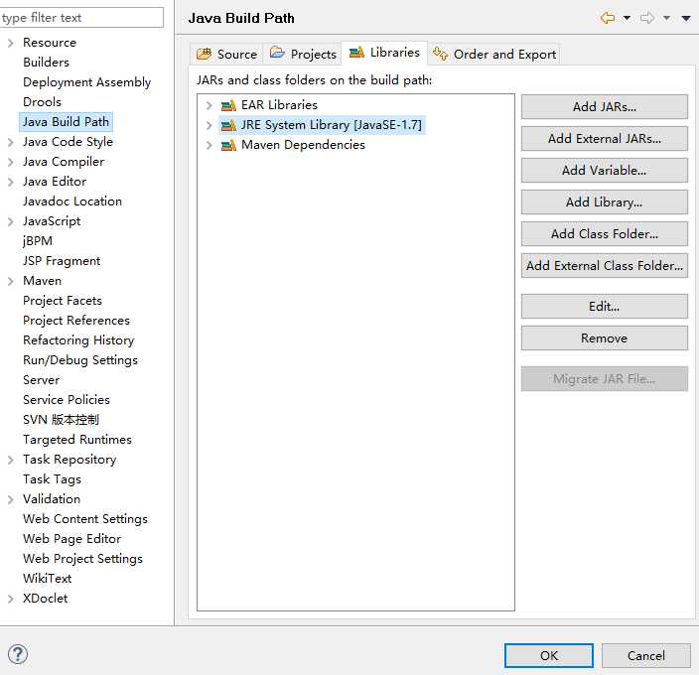Select Maven Dependencies in the list
699x675 pixels.
tap(303, 145)
